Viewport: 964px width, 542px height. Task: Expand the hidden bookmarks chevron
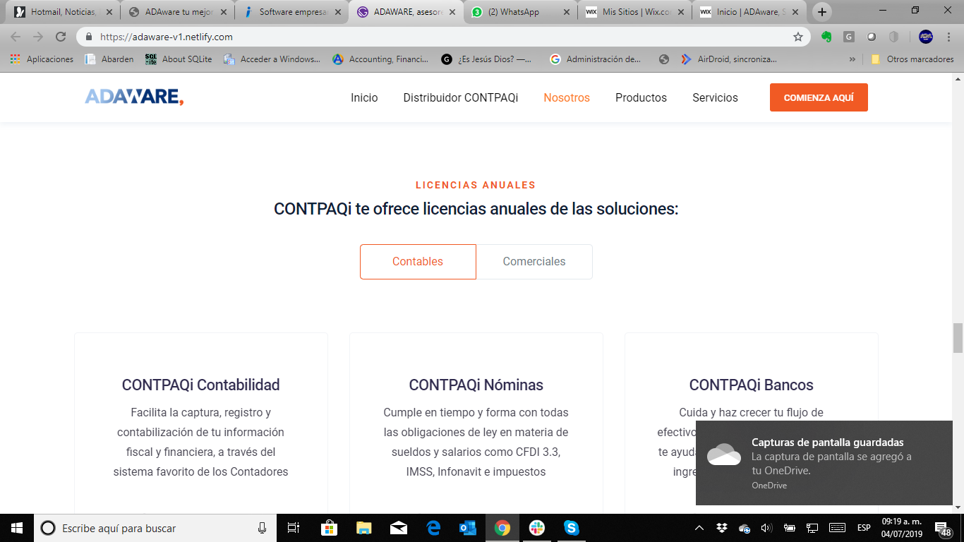(852, 59)
